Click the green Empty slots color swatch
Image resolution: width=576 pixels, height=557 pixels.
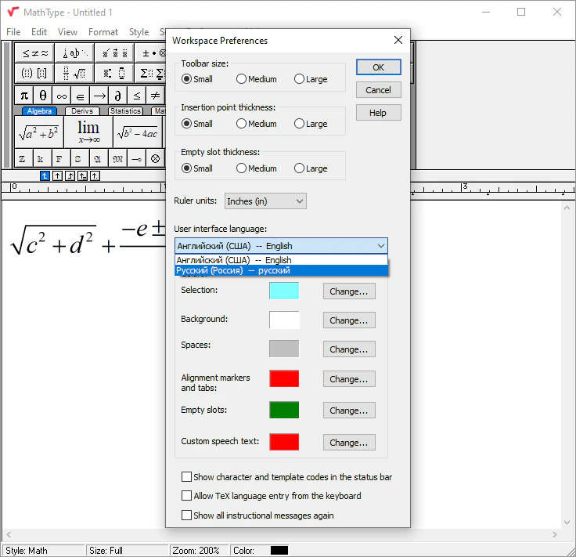284,410
